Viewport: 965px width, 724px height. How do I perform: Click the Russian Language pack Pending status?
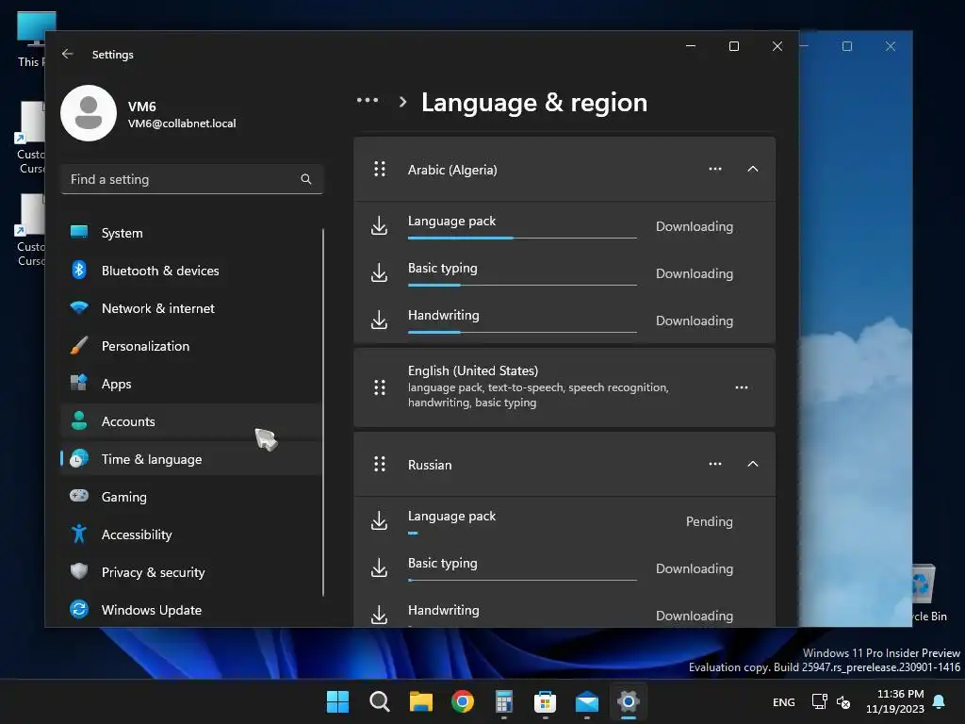pos(709,521)
